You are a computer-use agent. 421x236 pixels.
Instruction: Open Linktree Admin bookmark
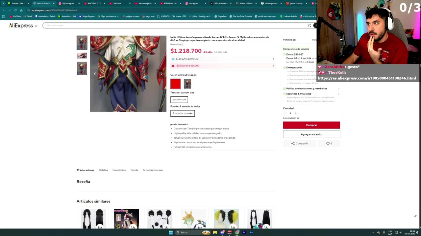click(x=288, y=16)
